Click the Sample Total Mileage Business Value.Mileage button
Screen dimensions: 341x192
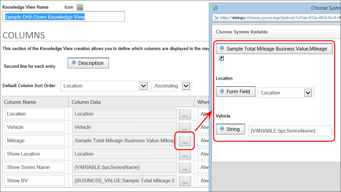pyautogui.click(x=274, y=49)
